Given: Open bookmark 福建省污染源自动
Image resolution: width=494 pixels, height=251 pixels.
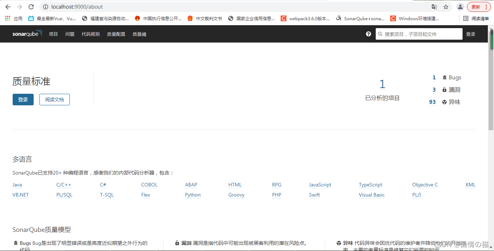Looking at the screenshot, I should point(105,18).
